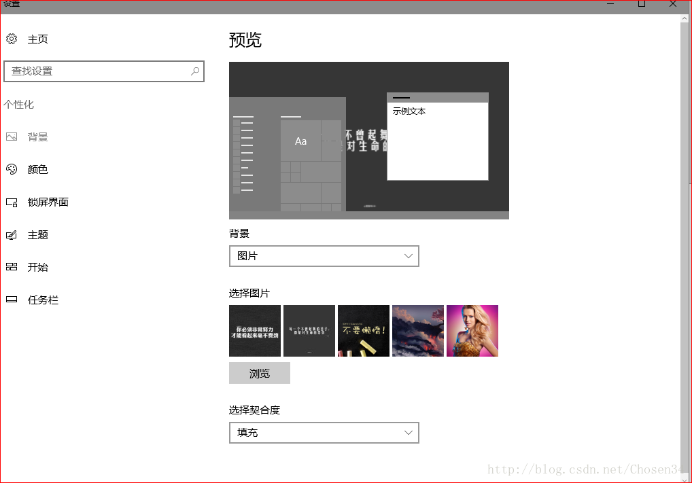This screenshot has height=483, width=692.
Task: Click the 锁屏界面 lock screen icon
Action: tap(11, 202)
